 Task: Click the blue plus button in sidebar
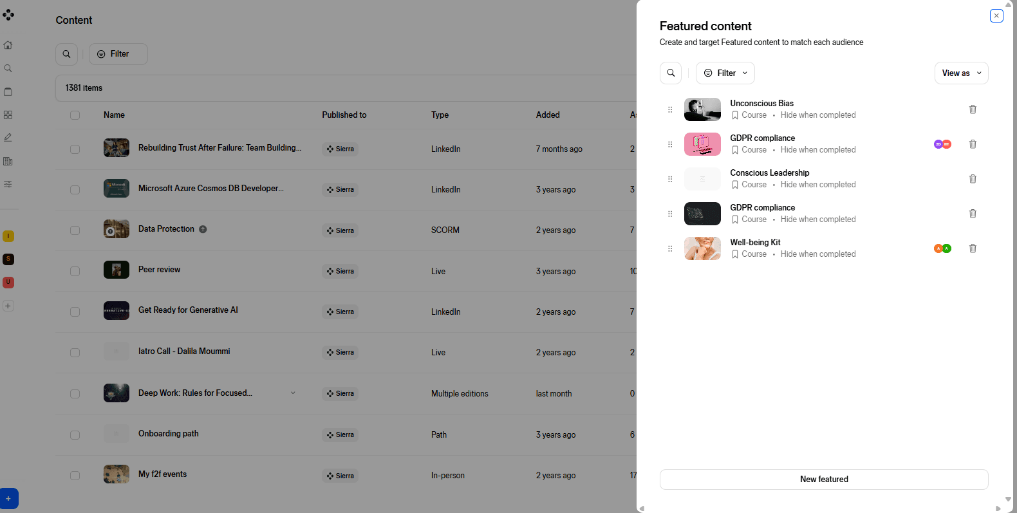tap(8, 498)
